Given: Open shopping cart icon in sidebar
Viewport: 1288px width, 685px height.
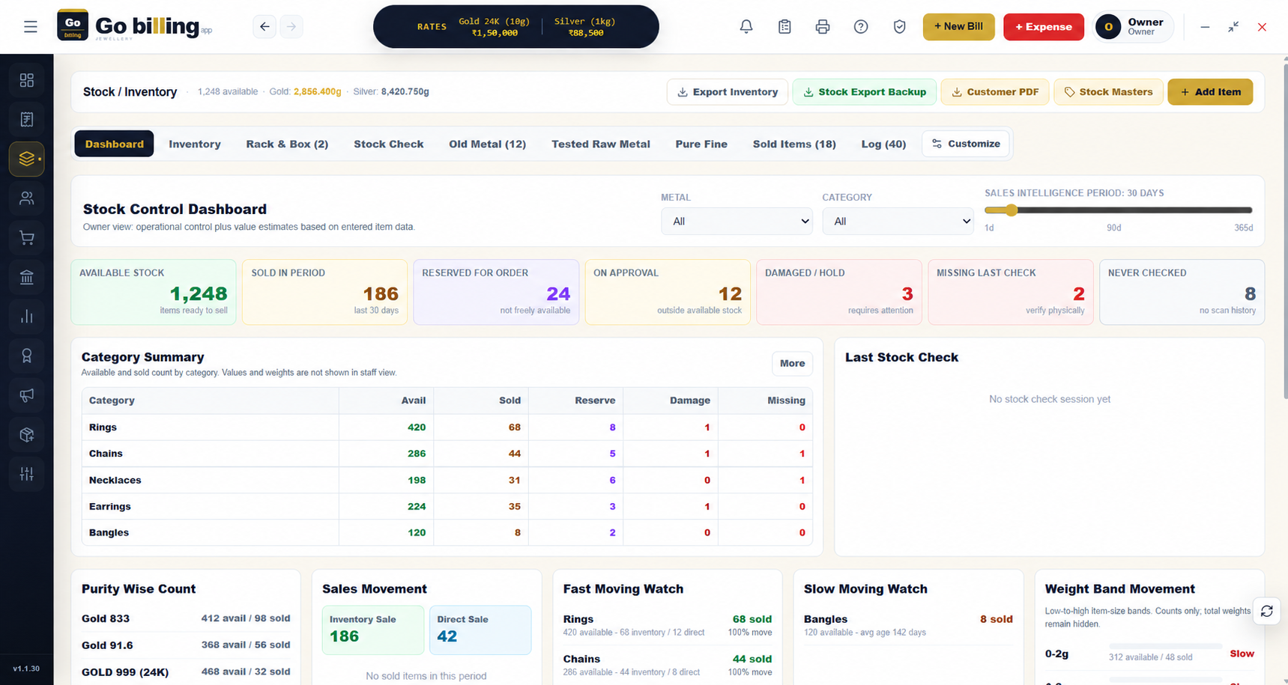Looking at the screenshot, I should (27, 238).
